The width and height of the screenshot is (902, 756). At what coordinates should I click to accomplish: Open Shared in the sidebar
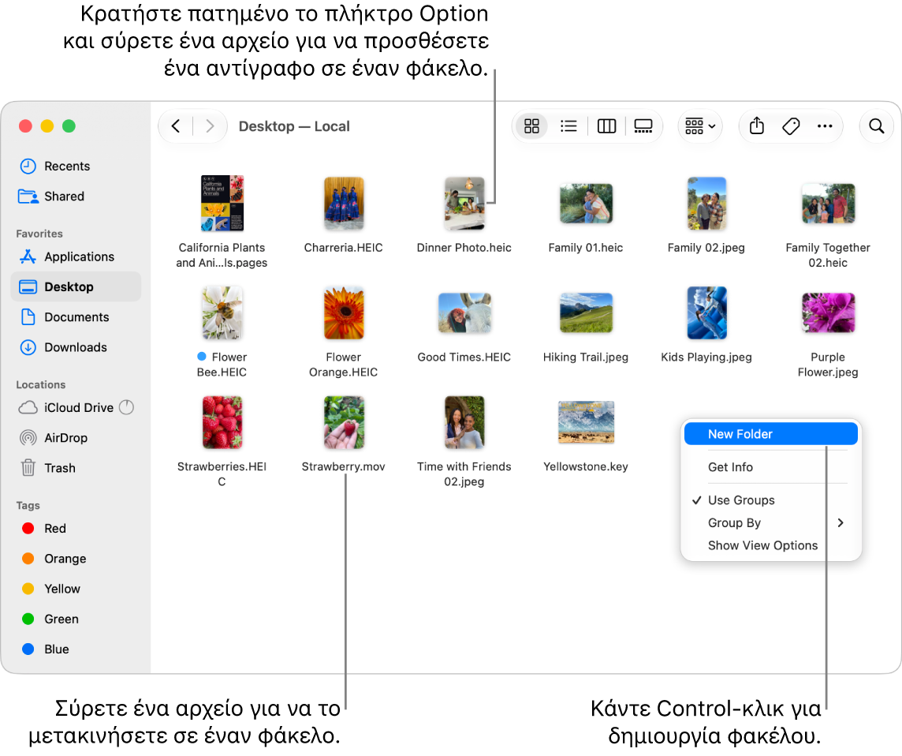click(x=76, y=196)
